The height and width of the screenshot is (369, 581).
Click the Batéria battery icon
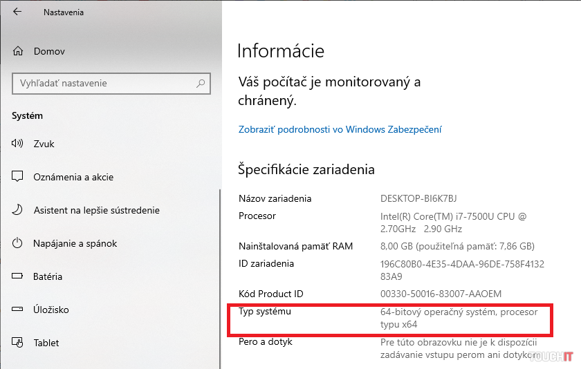[19, 276]
